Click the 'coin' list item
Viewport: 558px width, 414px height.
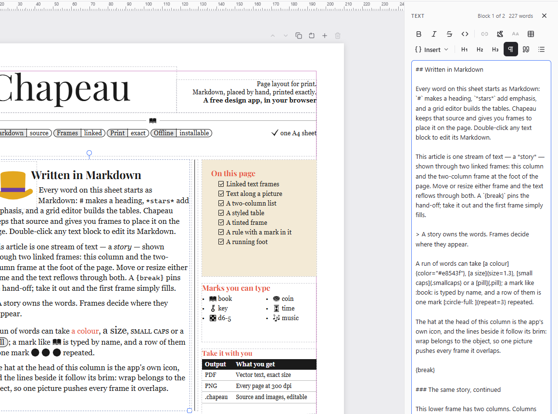coord(283,298)
